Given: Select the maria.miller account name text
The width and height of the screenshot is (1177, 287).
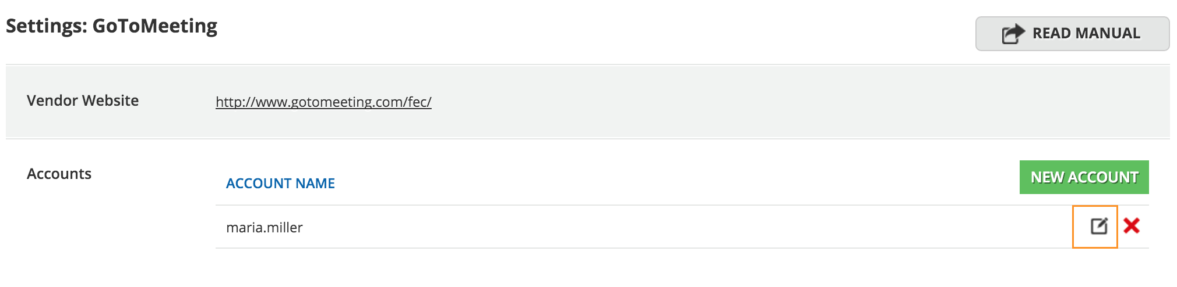Looking at the screenshot, I should coord(265,228).
